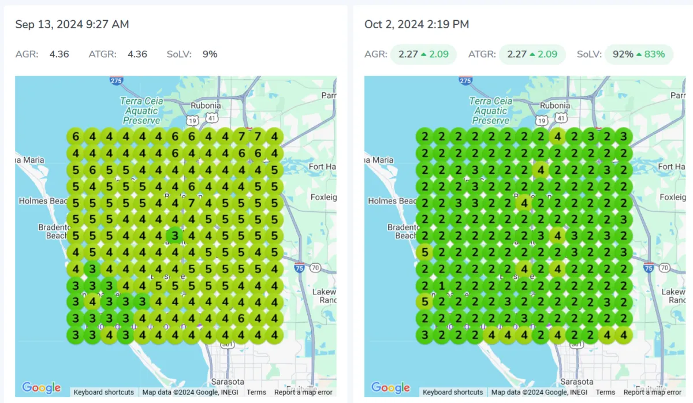The height and width of the screenshot is (403, 693).
Task: Click the left panel AGR value 4.36
Action: pyautogui.click(x=59, y=54)
